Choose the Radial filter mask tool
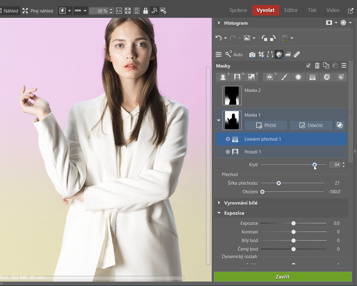This screenshot has height=286, width=357. coord(298,77)
